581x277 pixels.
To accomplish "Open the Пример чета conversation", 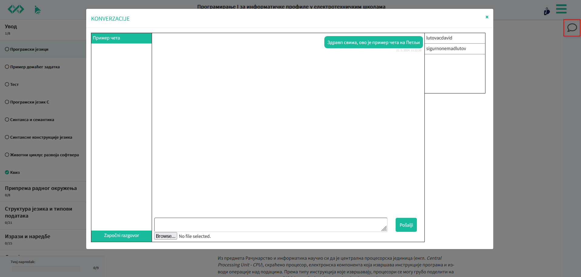I will pyautogui.click(x=121, y=38).
